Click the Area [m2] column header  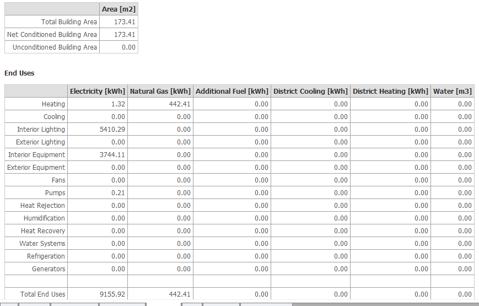[x=119, y=9]
